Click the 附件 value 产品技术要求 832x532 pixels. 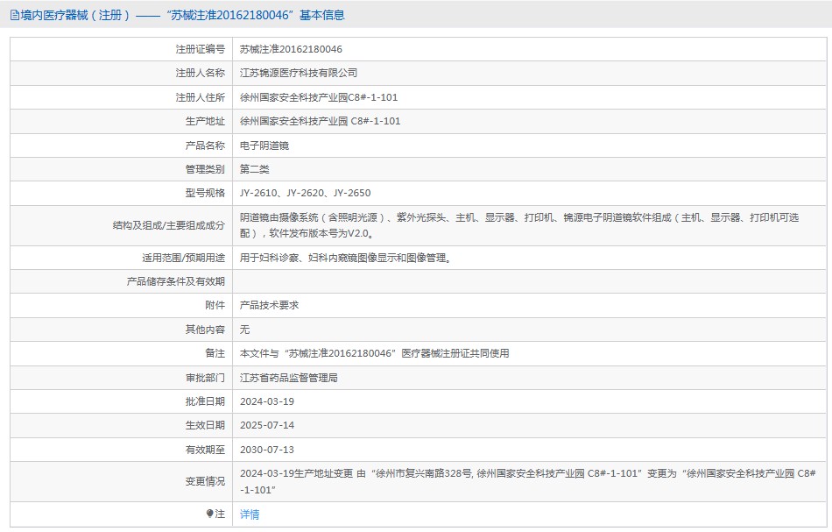tap(269, 305)
